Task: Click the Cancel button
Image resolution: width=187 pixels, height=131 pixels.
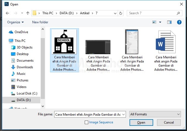Action: [169, 123]
